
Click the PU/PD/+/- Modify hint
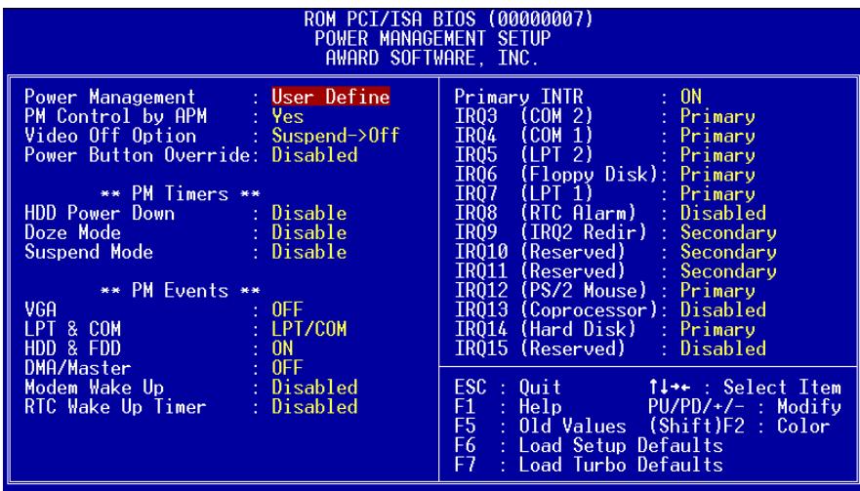744,406
